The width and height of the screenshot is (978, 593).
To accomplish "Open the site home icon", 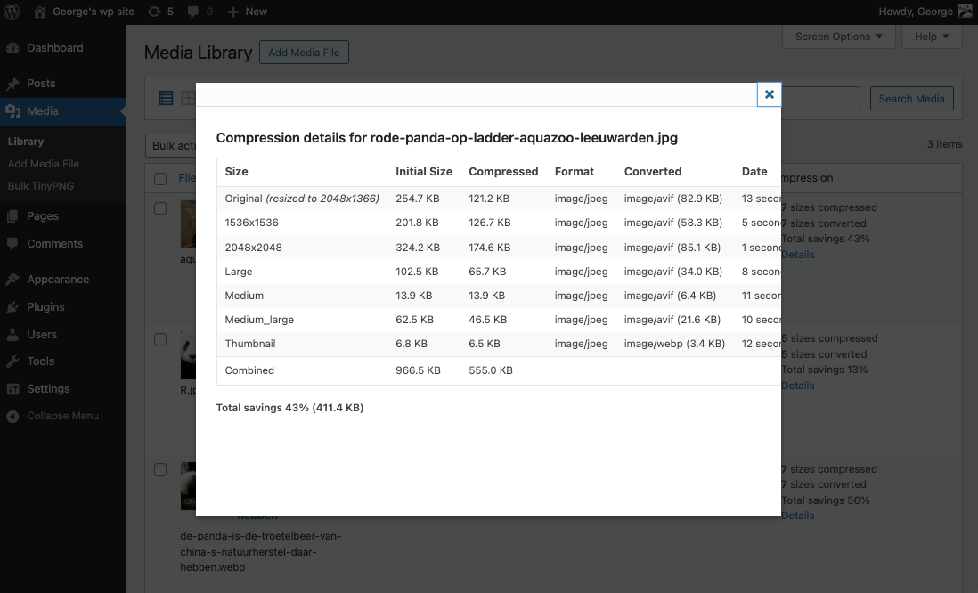I will click(39, 12).
